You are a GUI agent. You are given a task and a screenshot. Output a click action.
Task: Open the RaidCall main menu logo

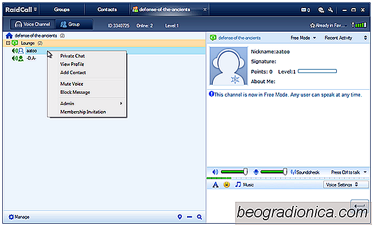[21, 10]
